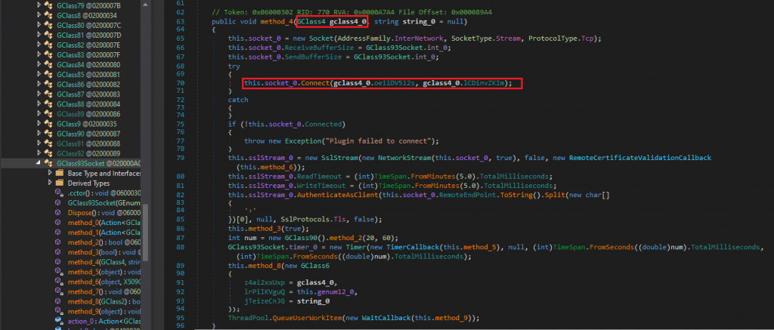Viewport: 774px width, 330px height.
Task: Select the GClass93Socket constructor entry
Action: (x=98, y=202)
